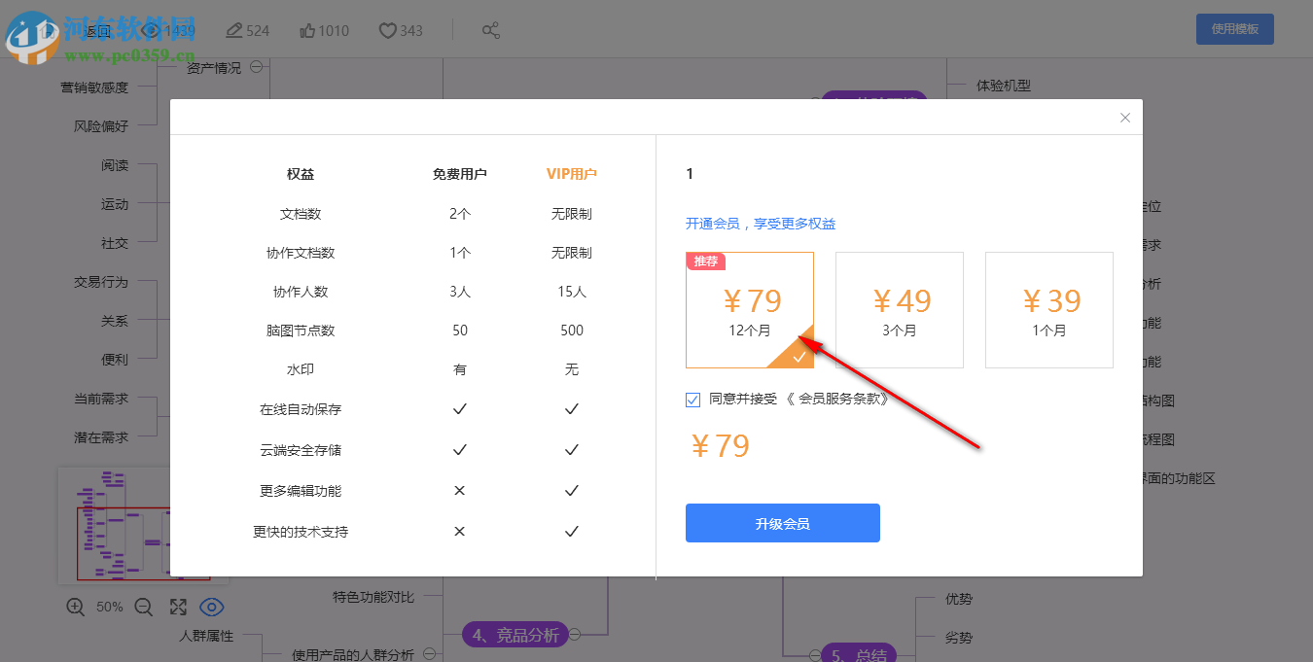
Task: Click the blue eye preview icon
Action: point(212,607)
